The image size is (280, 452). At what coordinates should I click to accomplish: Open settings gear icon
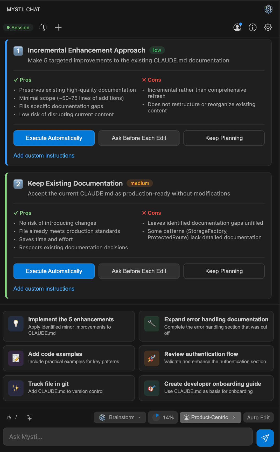268,27
